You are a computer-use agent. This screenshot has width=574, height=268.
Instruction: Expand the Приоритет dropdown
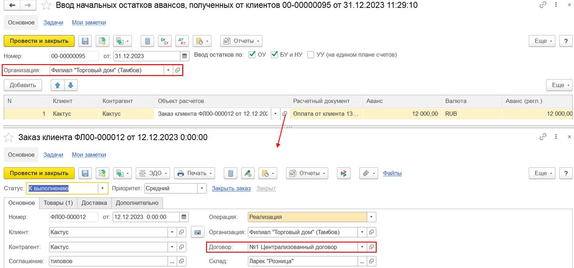click(x=202, y=188)
